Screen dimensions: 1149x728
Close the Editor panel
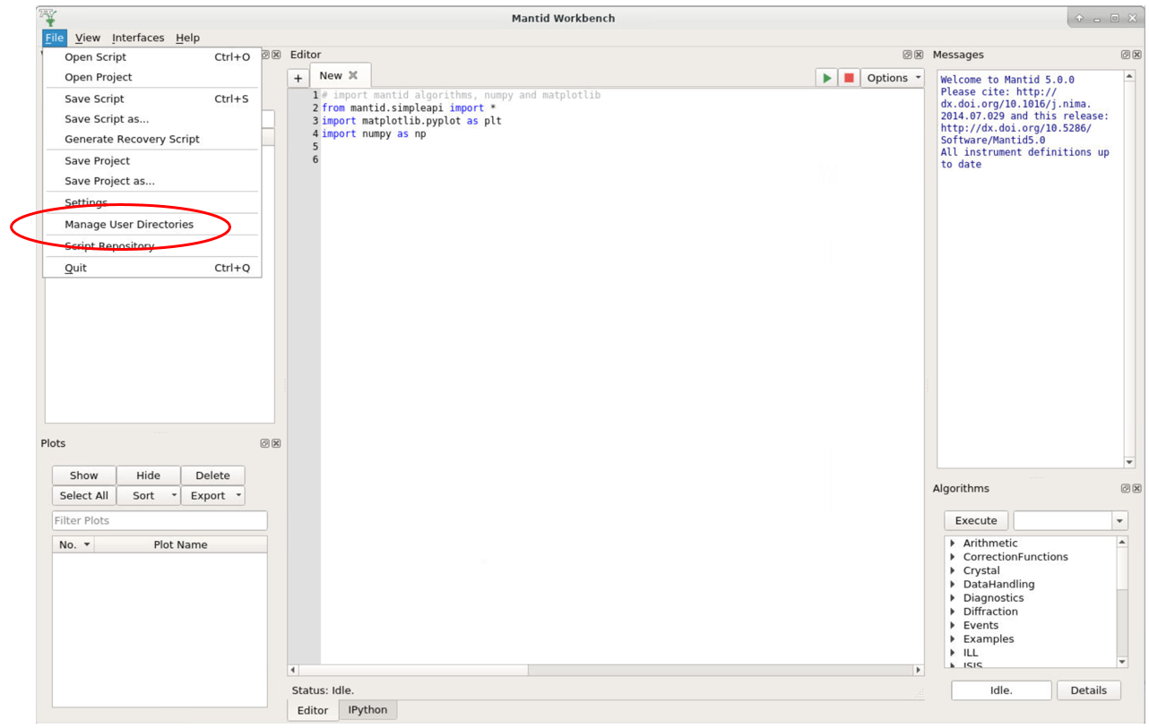click(x=919, y=55)
